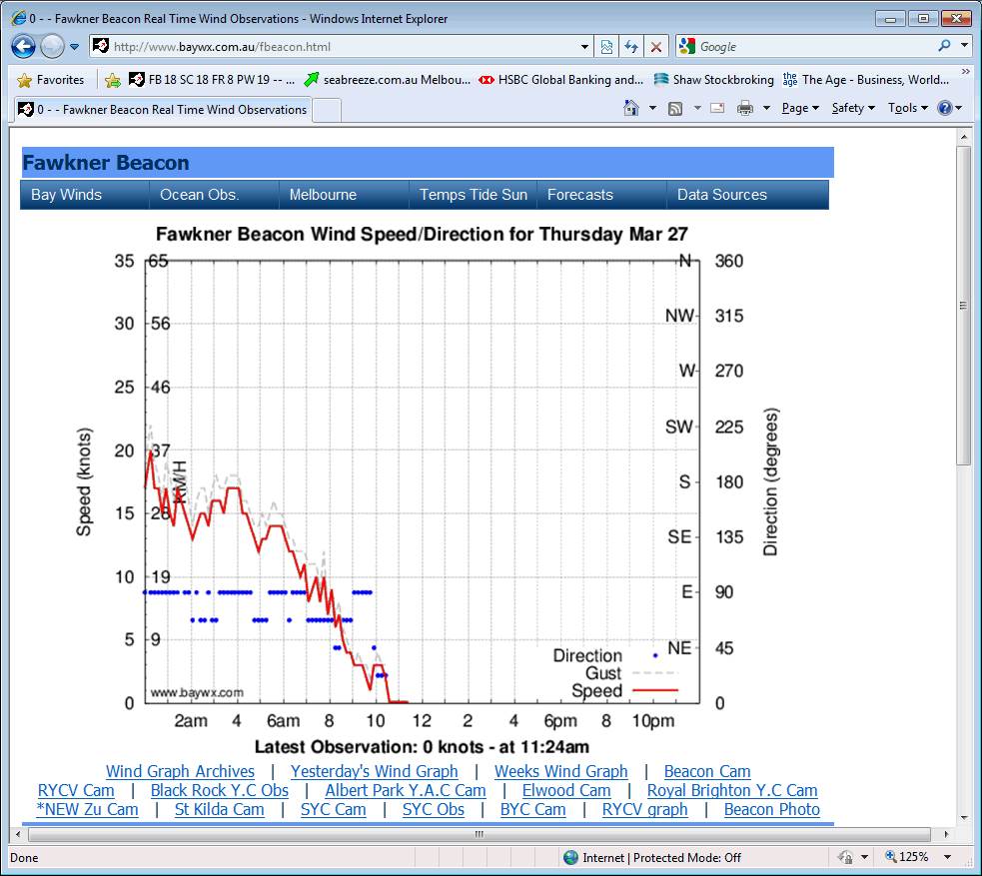The height and width of the screenshot is (876, 982).
Task: Click the RSS Feeds icon
Action: coord(675,108)
